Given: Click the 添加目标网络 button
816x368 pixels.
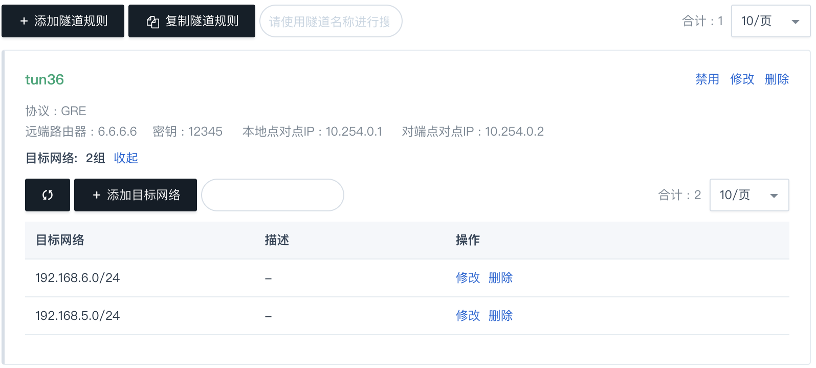Looking at the screenshot, I should (136, 195).
